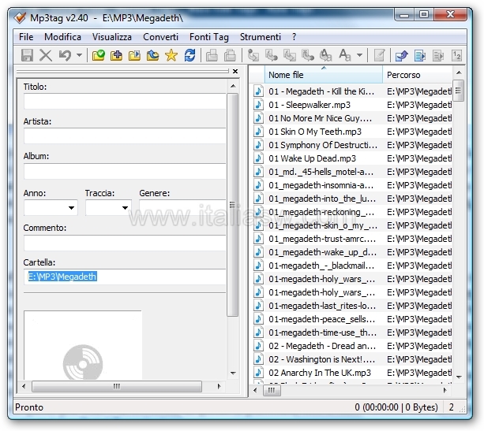This screenshot has width=484, height=431.
Task: Click the grey document export icon
Action: (438, 55)
